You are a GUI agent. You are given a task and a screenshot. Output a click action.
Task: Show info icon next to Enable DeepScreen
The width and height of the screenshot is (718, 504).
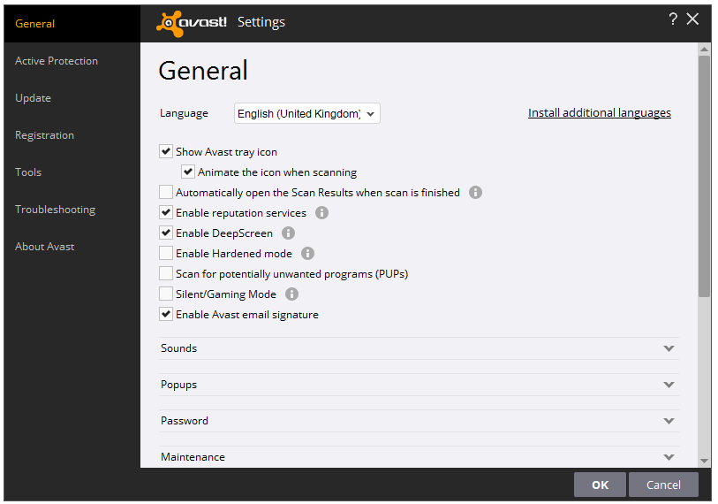pos(288,233)
